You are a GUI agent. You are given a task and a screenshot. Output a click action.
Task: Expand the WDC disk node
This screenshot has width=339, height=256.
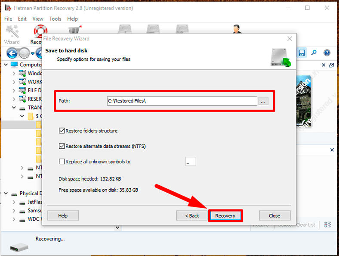pyautogui.click(x=14, y=219)
